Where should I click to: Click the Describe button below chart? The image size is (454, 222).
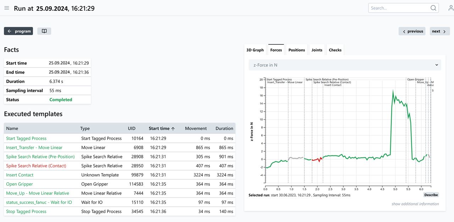tap(431, 195)
